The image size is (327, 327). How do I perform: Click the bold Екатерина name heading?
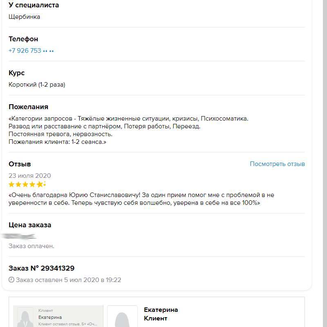pos(161,310)
